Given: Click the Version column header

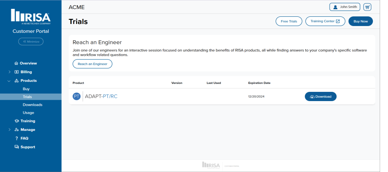Looking at the screenshot, I should [x=177, y=83].
